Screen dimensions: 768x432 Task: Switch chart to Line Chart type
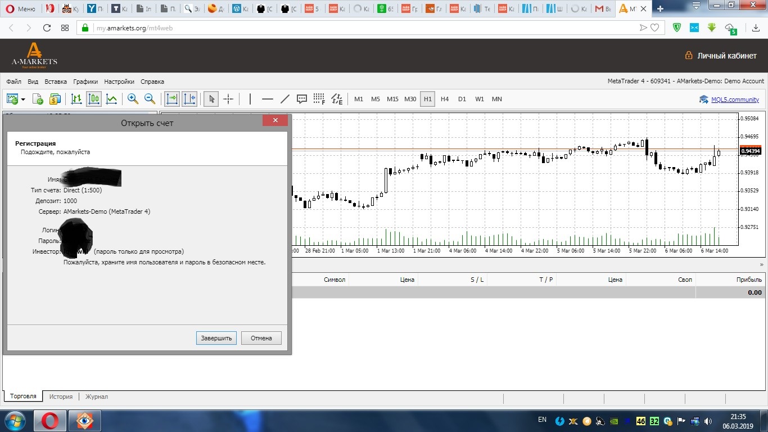tap(112, 99)
